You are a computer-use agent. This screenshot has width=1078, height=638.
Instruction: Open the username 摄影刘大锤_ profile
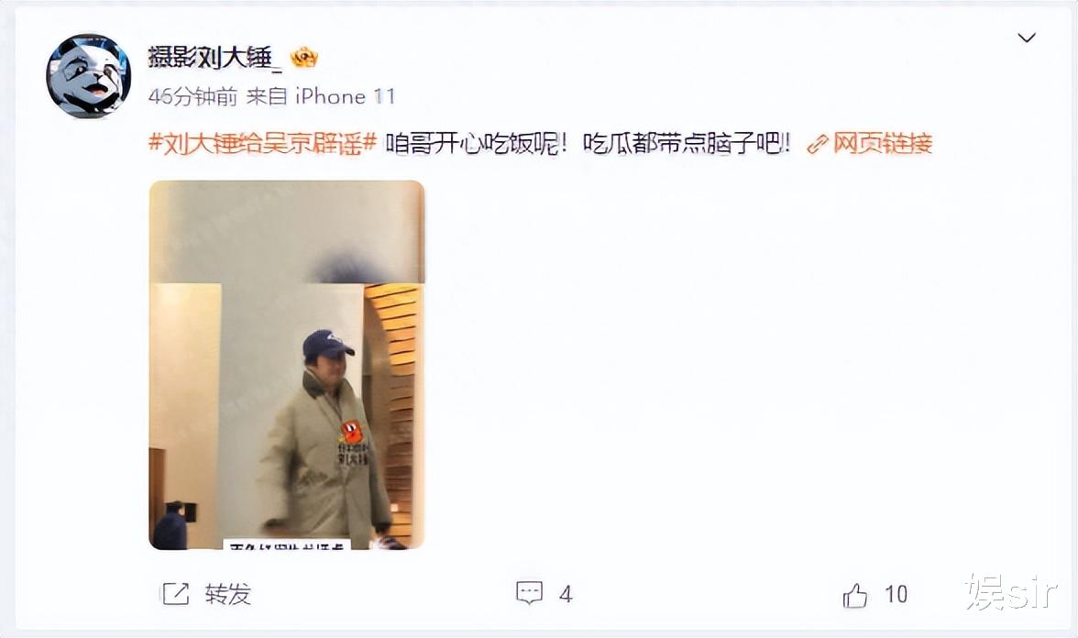click(x=214, y=57)
